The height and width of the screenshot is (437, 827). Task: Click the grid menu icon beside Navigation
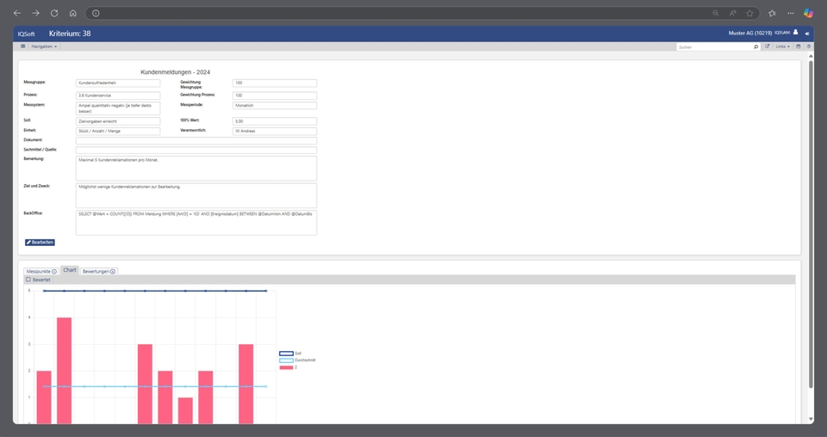click(x=23, y=46)
